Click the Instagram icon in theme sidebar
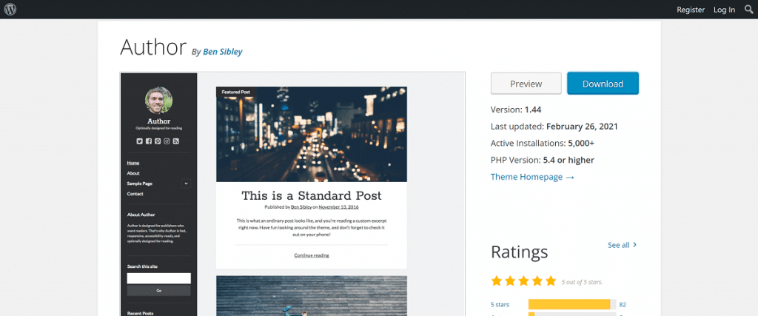Screen dimensions: 758x316 click(x=167, y=141)
